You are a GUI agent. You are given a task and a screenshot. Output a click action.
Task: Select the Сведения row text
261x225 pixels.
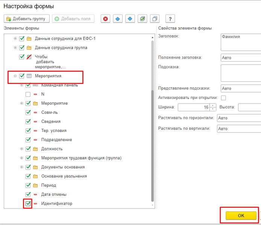tap(51, 121)
